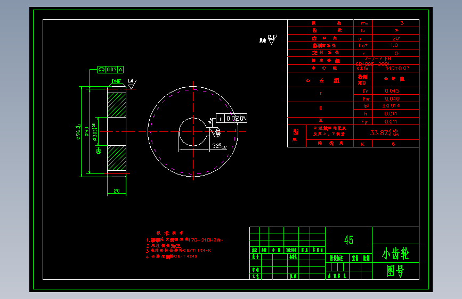Click technical note 3 mentioning 'GB/T1184-K'
Viewport: 462px width, 299px height.
(x=179, y=251)
